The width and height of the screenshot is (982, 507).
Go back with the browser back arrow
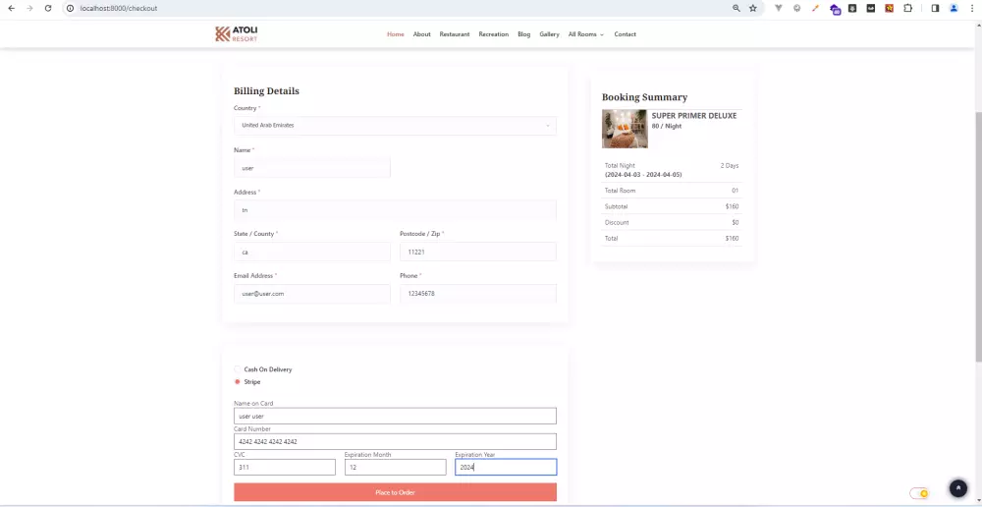point(11,8)
